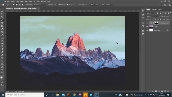This screenshot has width=172, height=97.
Task: Toggle lock all on layer
Action: 160,19
